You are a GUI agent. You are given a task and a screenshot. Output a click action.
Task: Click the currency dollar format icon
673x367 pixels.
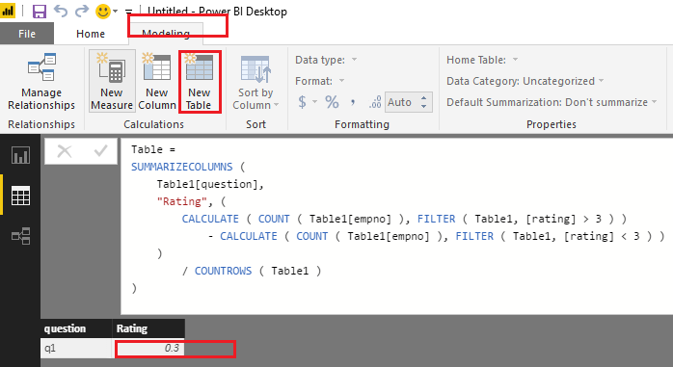coord(303,102)
